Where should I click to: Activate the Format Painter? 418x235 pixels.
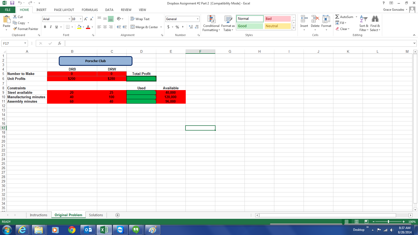point(26,29)
